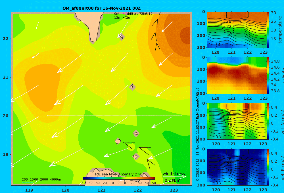Click longitude axis label 121 on the main map

101,190
